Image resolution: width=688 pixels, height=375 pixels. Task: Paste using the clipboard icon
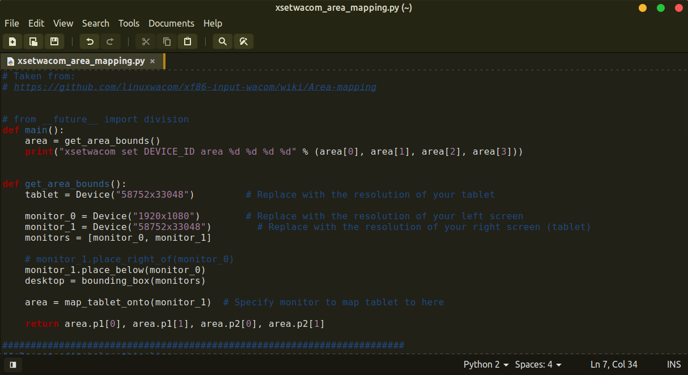pyautogui.click(x=188, y=41)
